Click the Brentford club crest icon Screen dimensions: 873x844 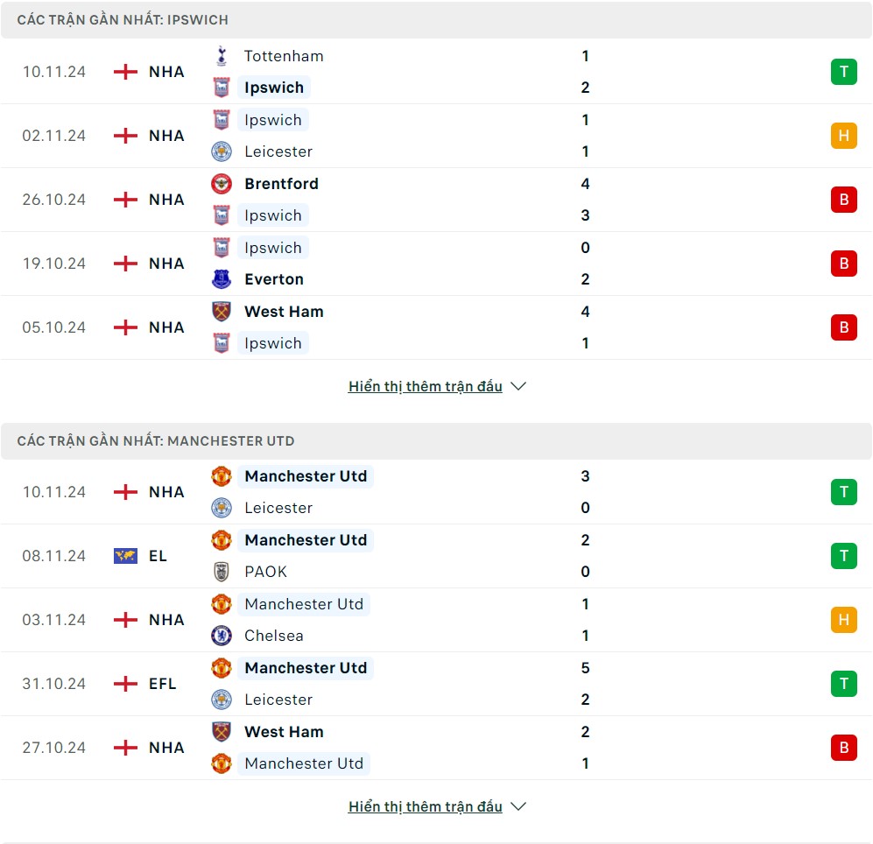pyautogui.click(x=222, y=184)
